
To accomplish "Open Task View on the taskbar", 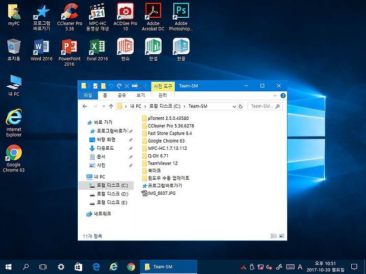I will click(x=43, y=267).
